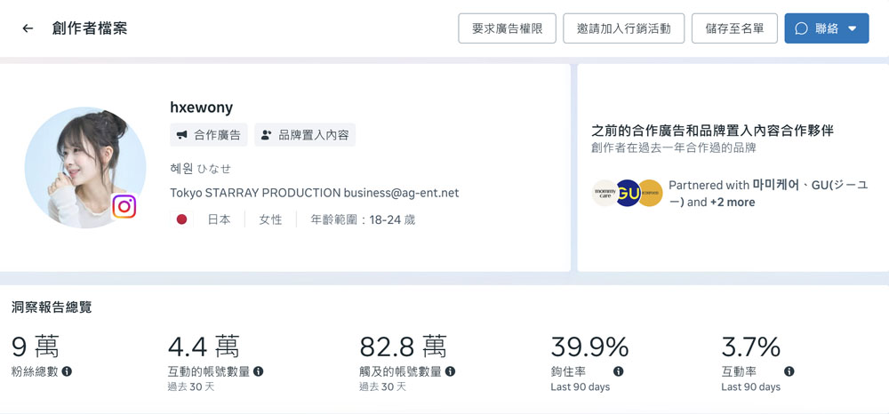Click info icon beside 觸及的帳號數量
Image resolution: width=889 pixels, height=414 pixels.
point(450,371)
